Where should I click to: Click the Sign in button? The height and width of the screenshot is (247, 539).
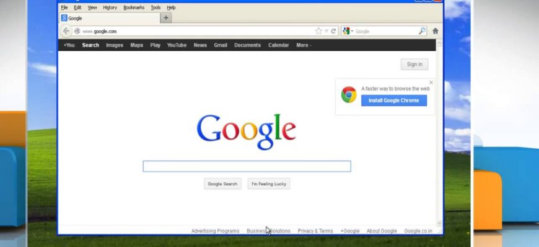pos(414,64)
